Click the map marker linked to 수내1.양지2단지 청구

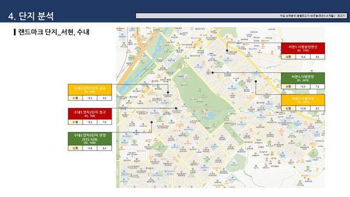pos(176,108)
